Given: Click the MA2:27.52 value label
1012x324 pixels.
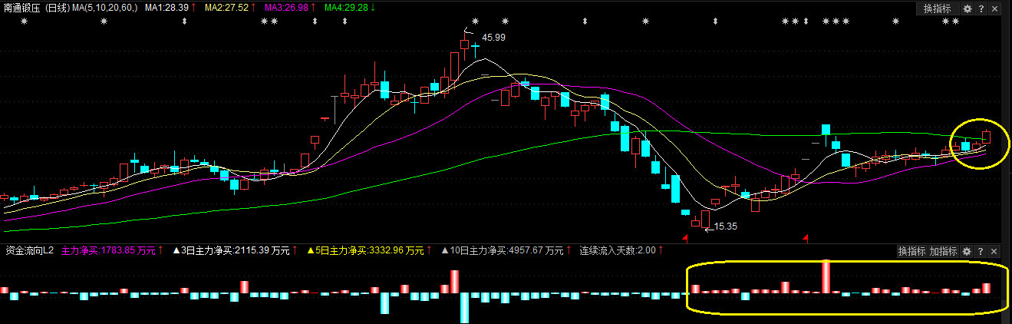Looking at the screenshot, I should coord(226,8).
